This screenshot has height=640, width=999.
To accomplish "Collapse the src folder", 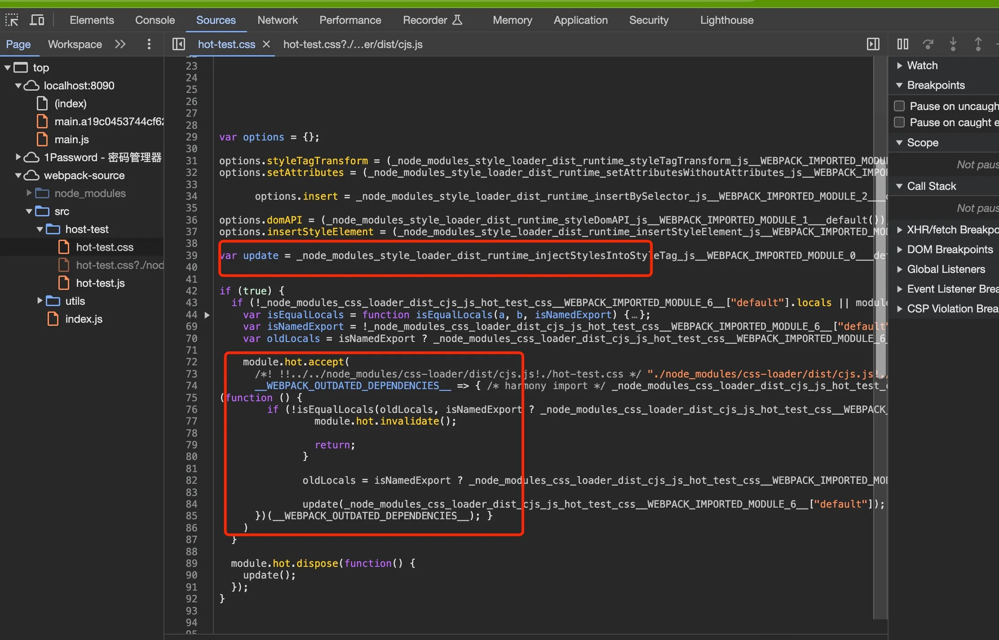I will (x=29, y=211).
